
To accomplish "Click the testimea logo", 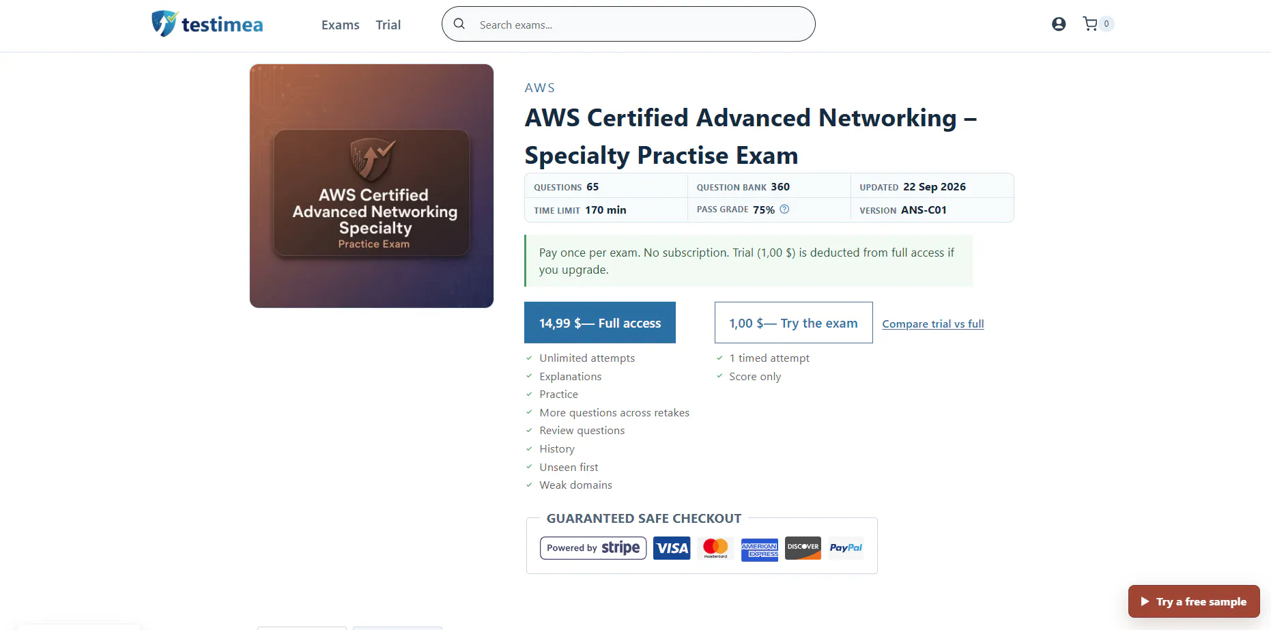I will tap(207, 24).
